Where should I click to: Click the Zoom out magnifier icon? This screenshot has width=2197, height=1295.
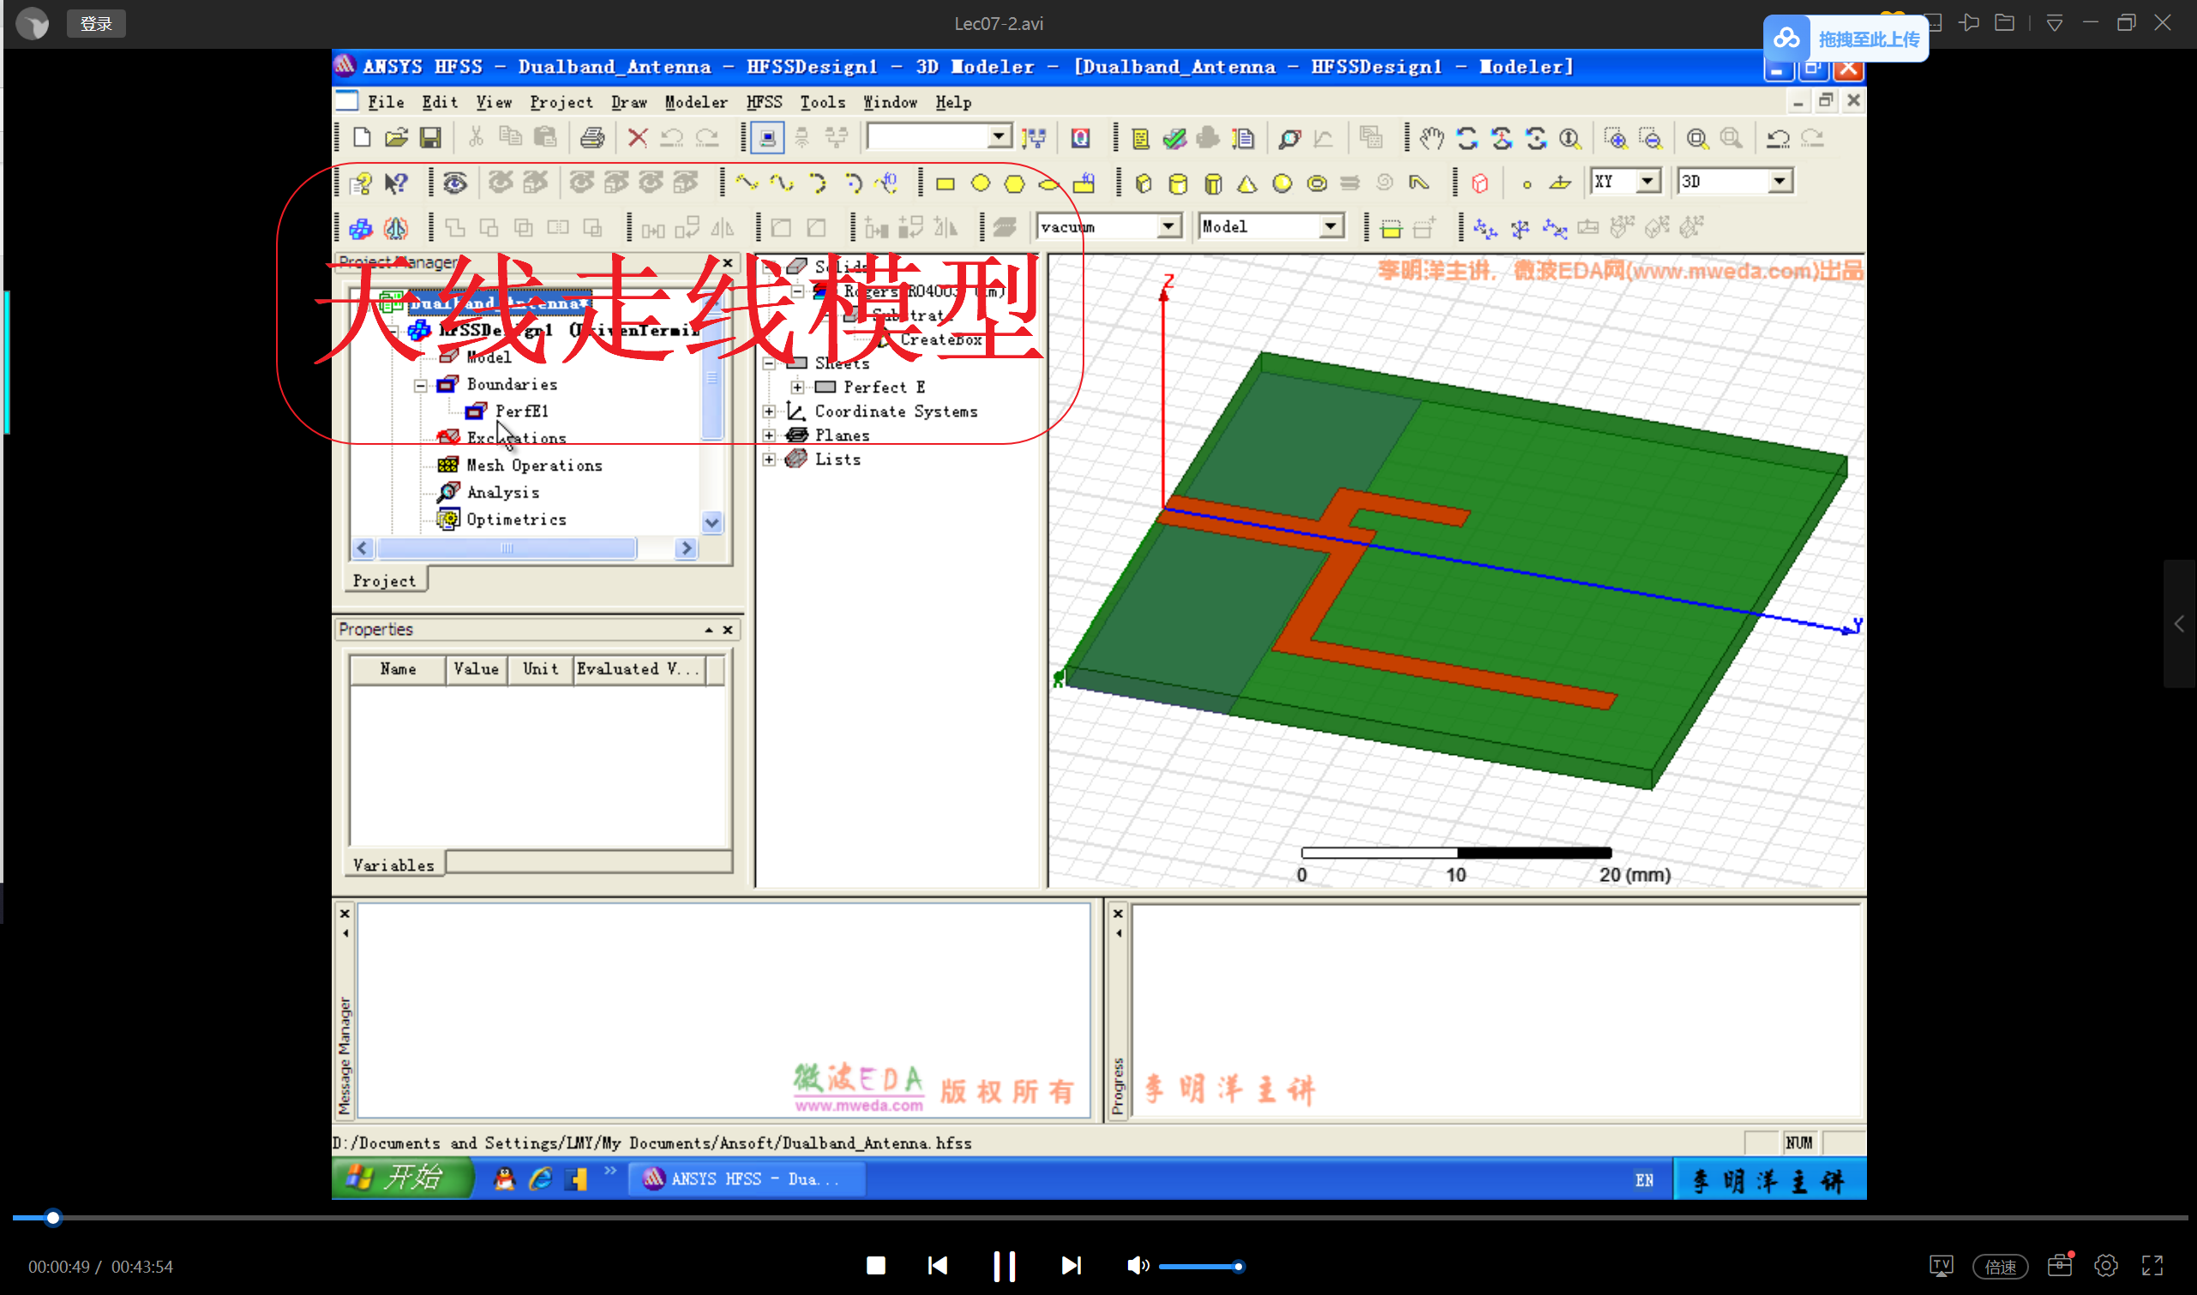point(1650,138)
